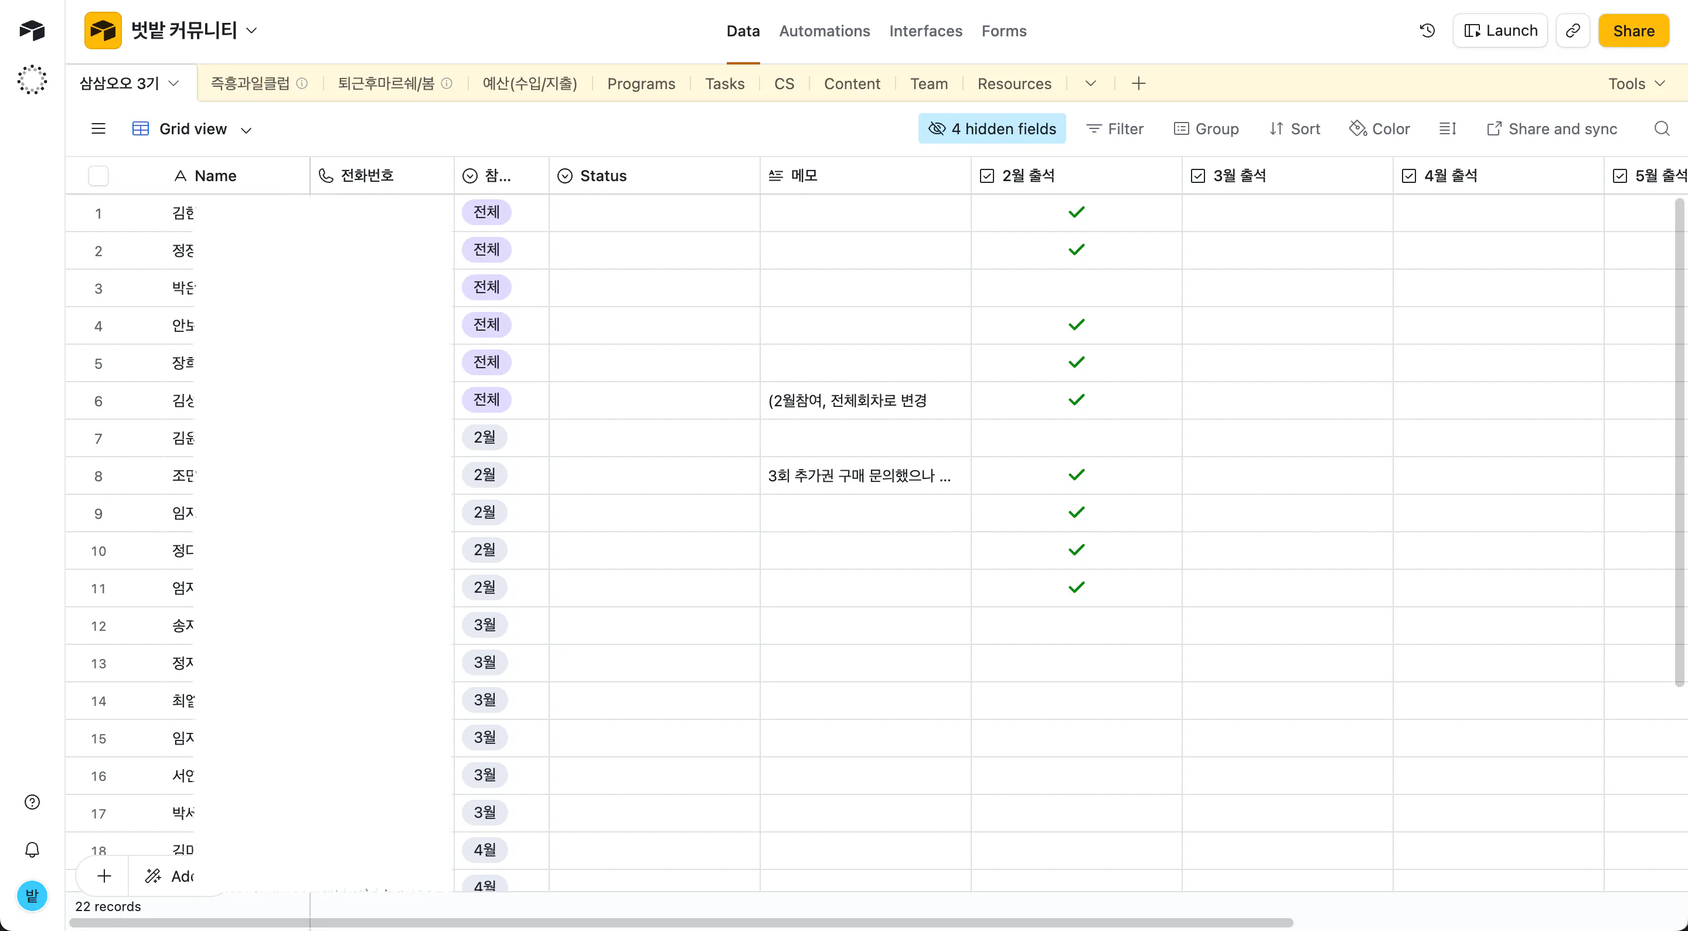Screen dimensions: 1688x931
Task: Switch to the Interfaces tab
Action: coord(925,31)
